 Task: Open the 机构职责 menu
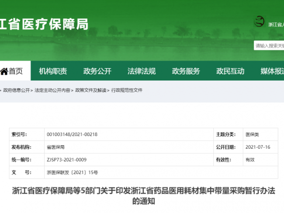53,71
